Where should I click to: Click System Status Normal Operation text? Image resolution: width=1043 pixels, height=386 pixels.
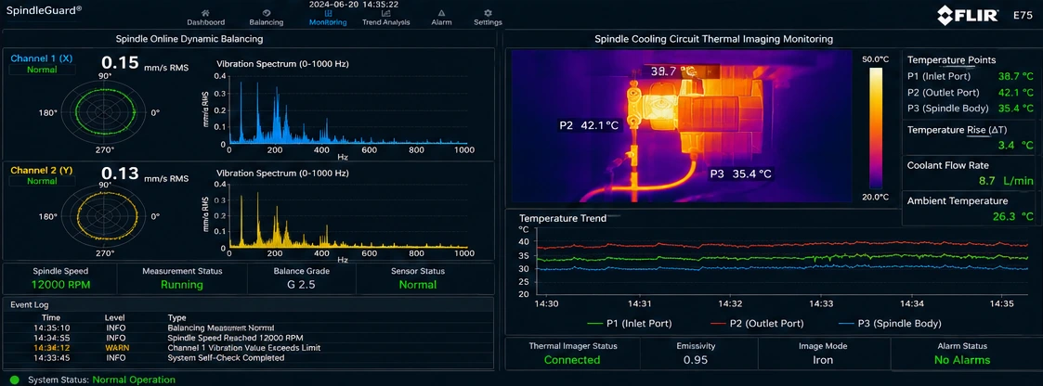click(x=102, y=380)
